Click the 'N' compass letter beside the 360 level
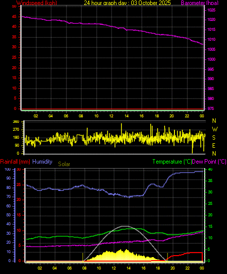Viewport: 227px width, 274px height. point(214,121)
